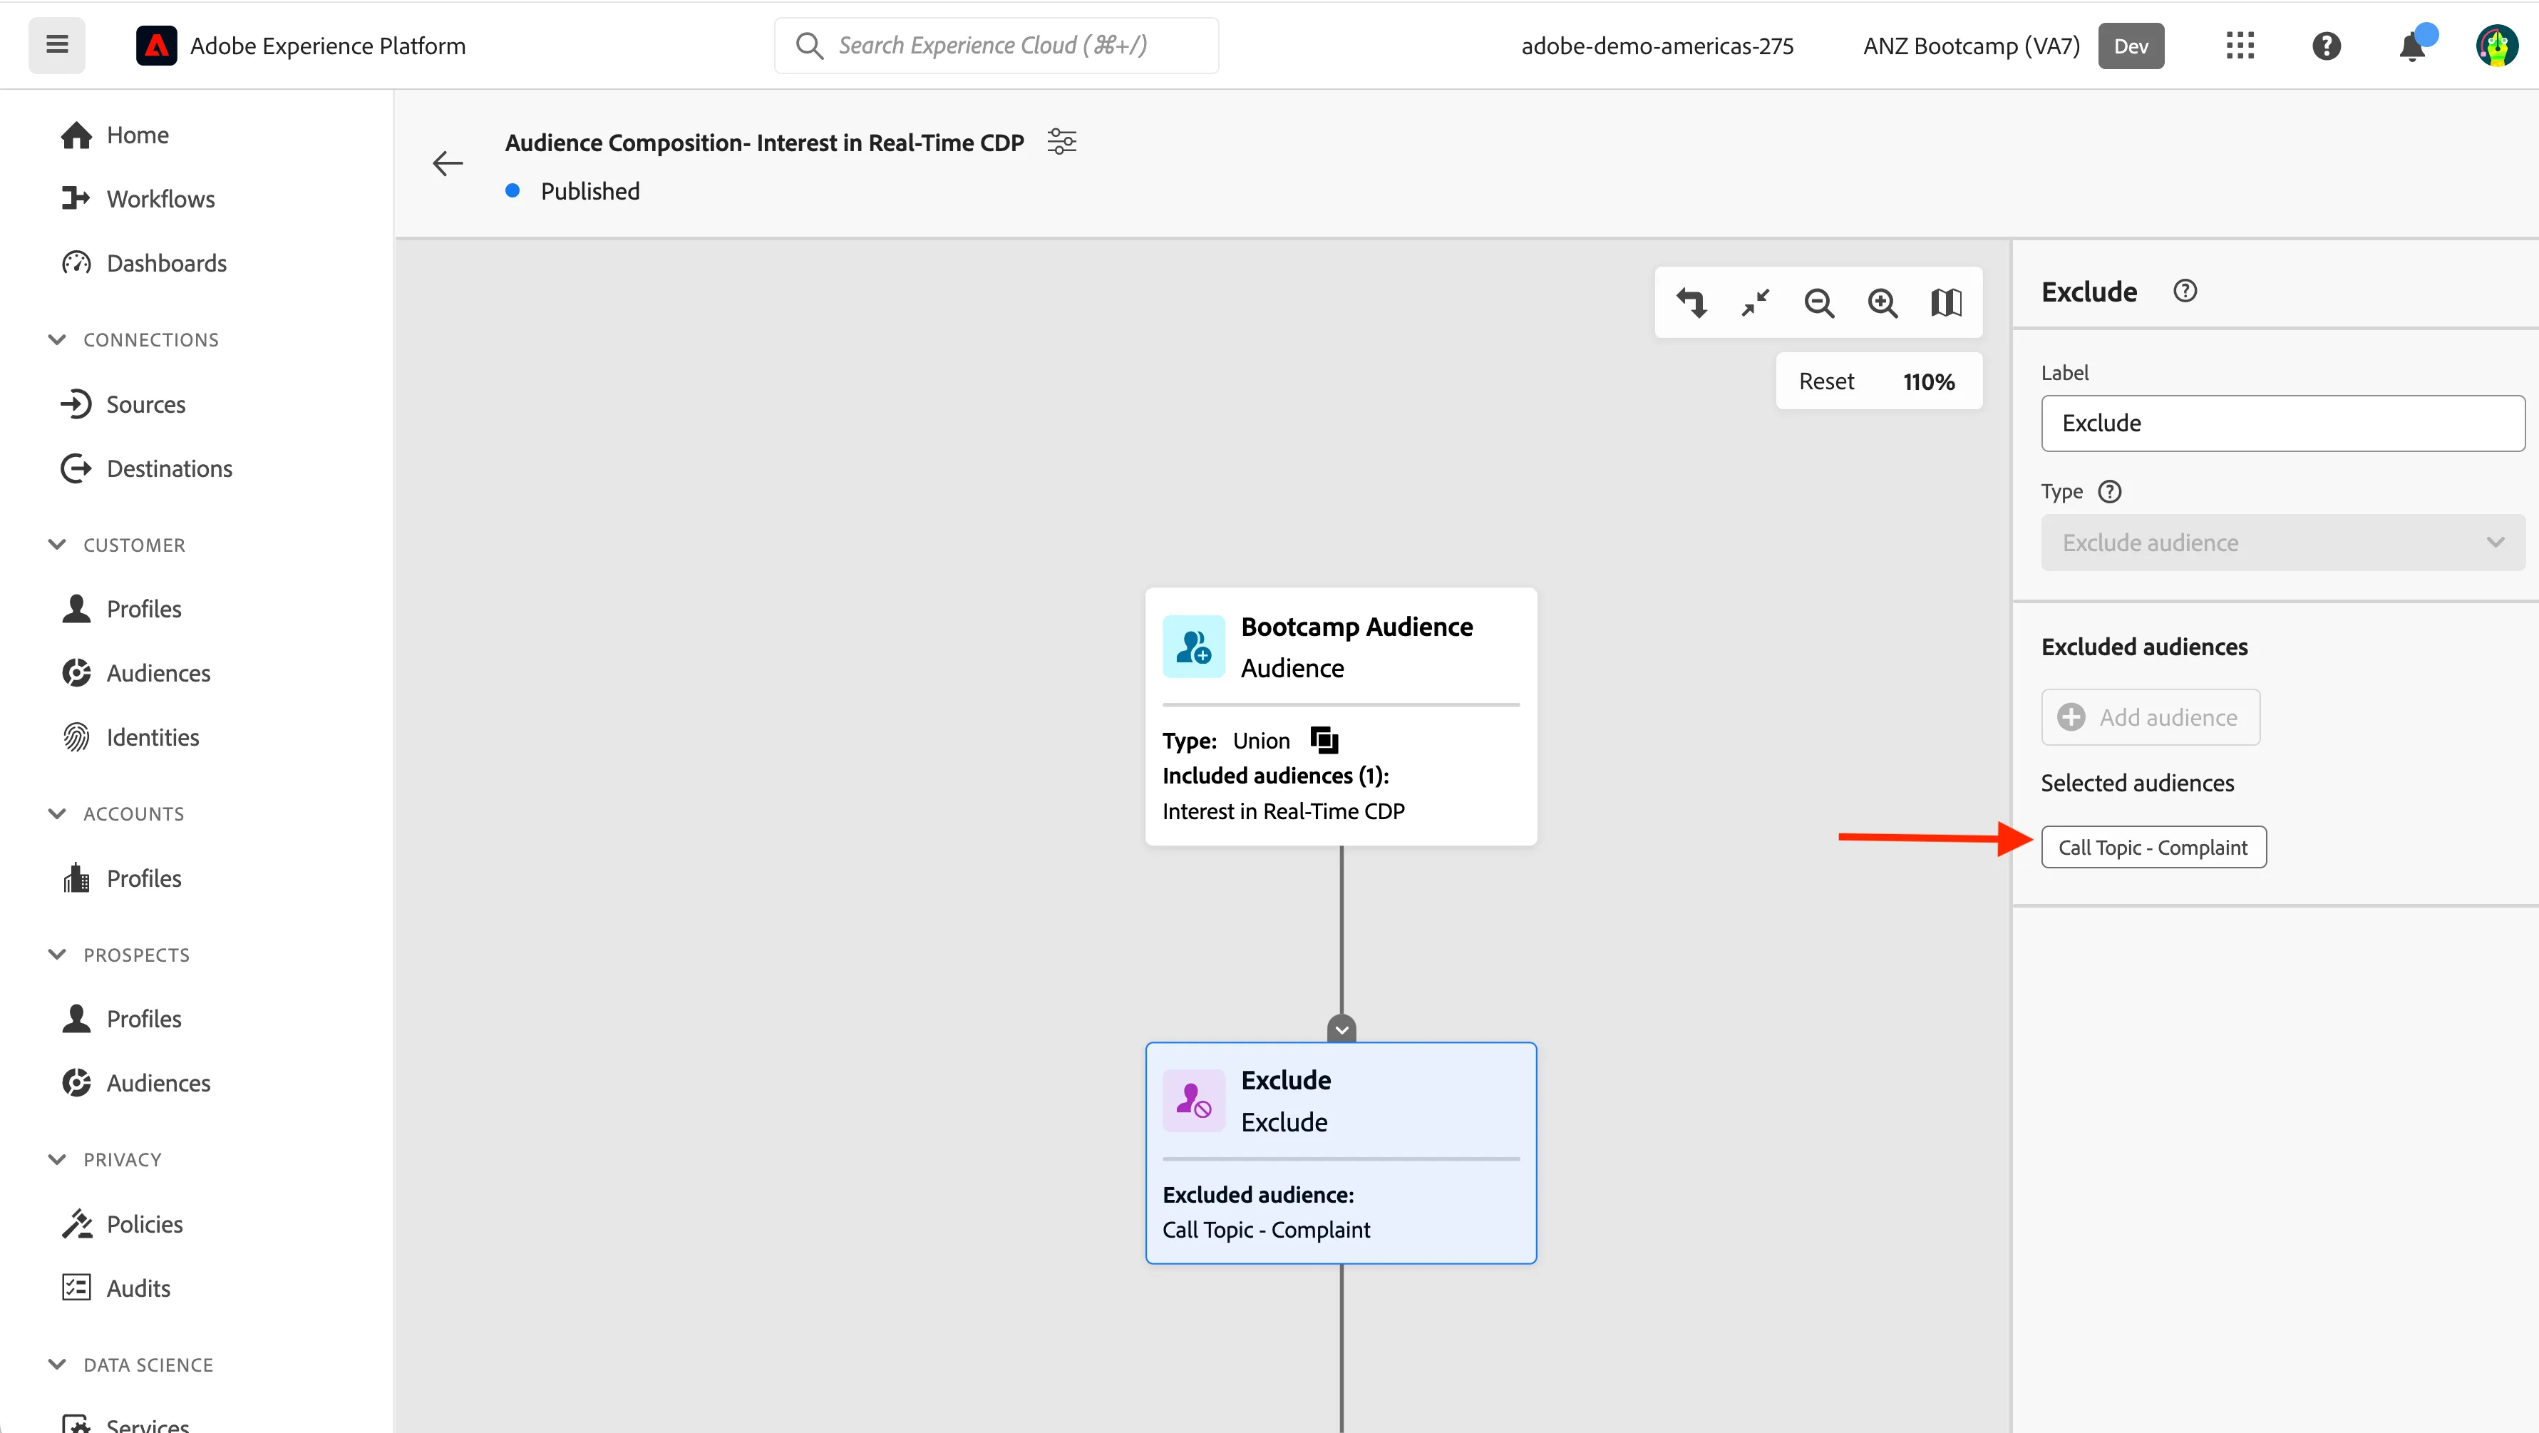Collapse the CUSTOMER section
Screen dimensions: 2539x1433
pos(57,545)
